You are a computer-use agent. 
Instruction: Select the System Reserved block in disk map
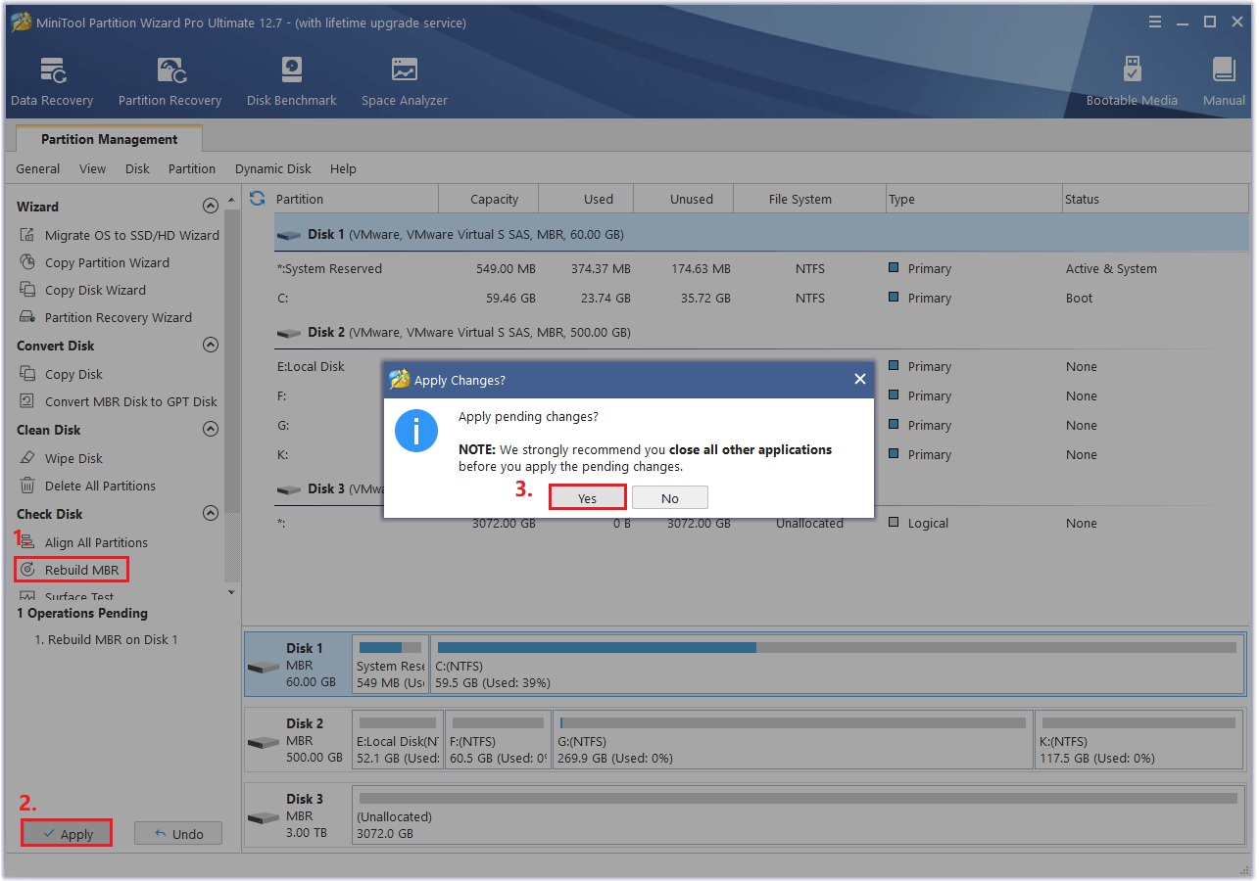point(390,665)
